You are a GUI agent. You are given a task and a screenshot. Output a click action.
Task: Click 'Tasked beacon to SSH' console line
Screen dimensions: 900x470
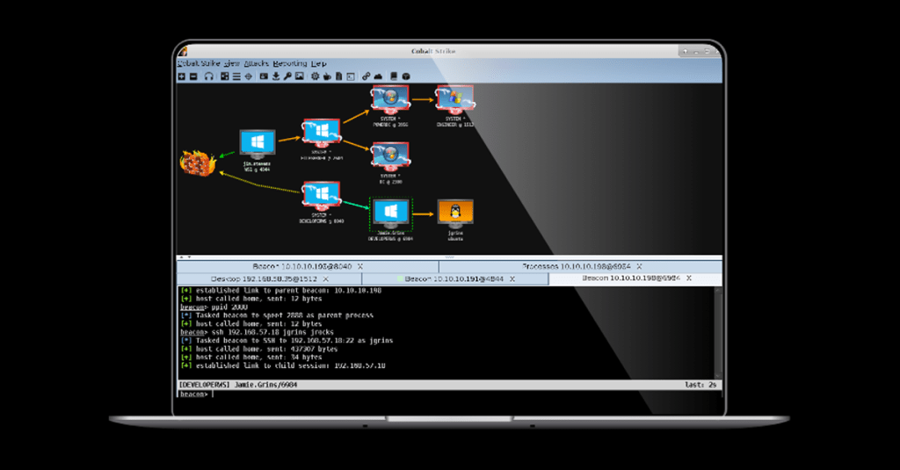287,340
